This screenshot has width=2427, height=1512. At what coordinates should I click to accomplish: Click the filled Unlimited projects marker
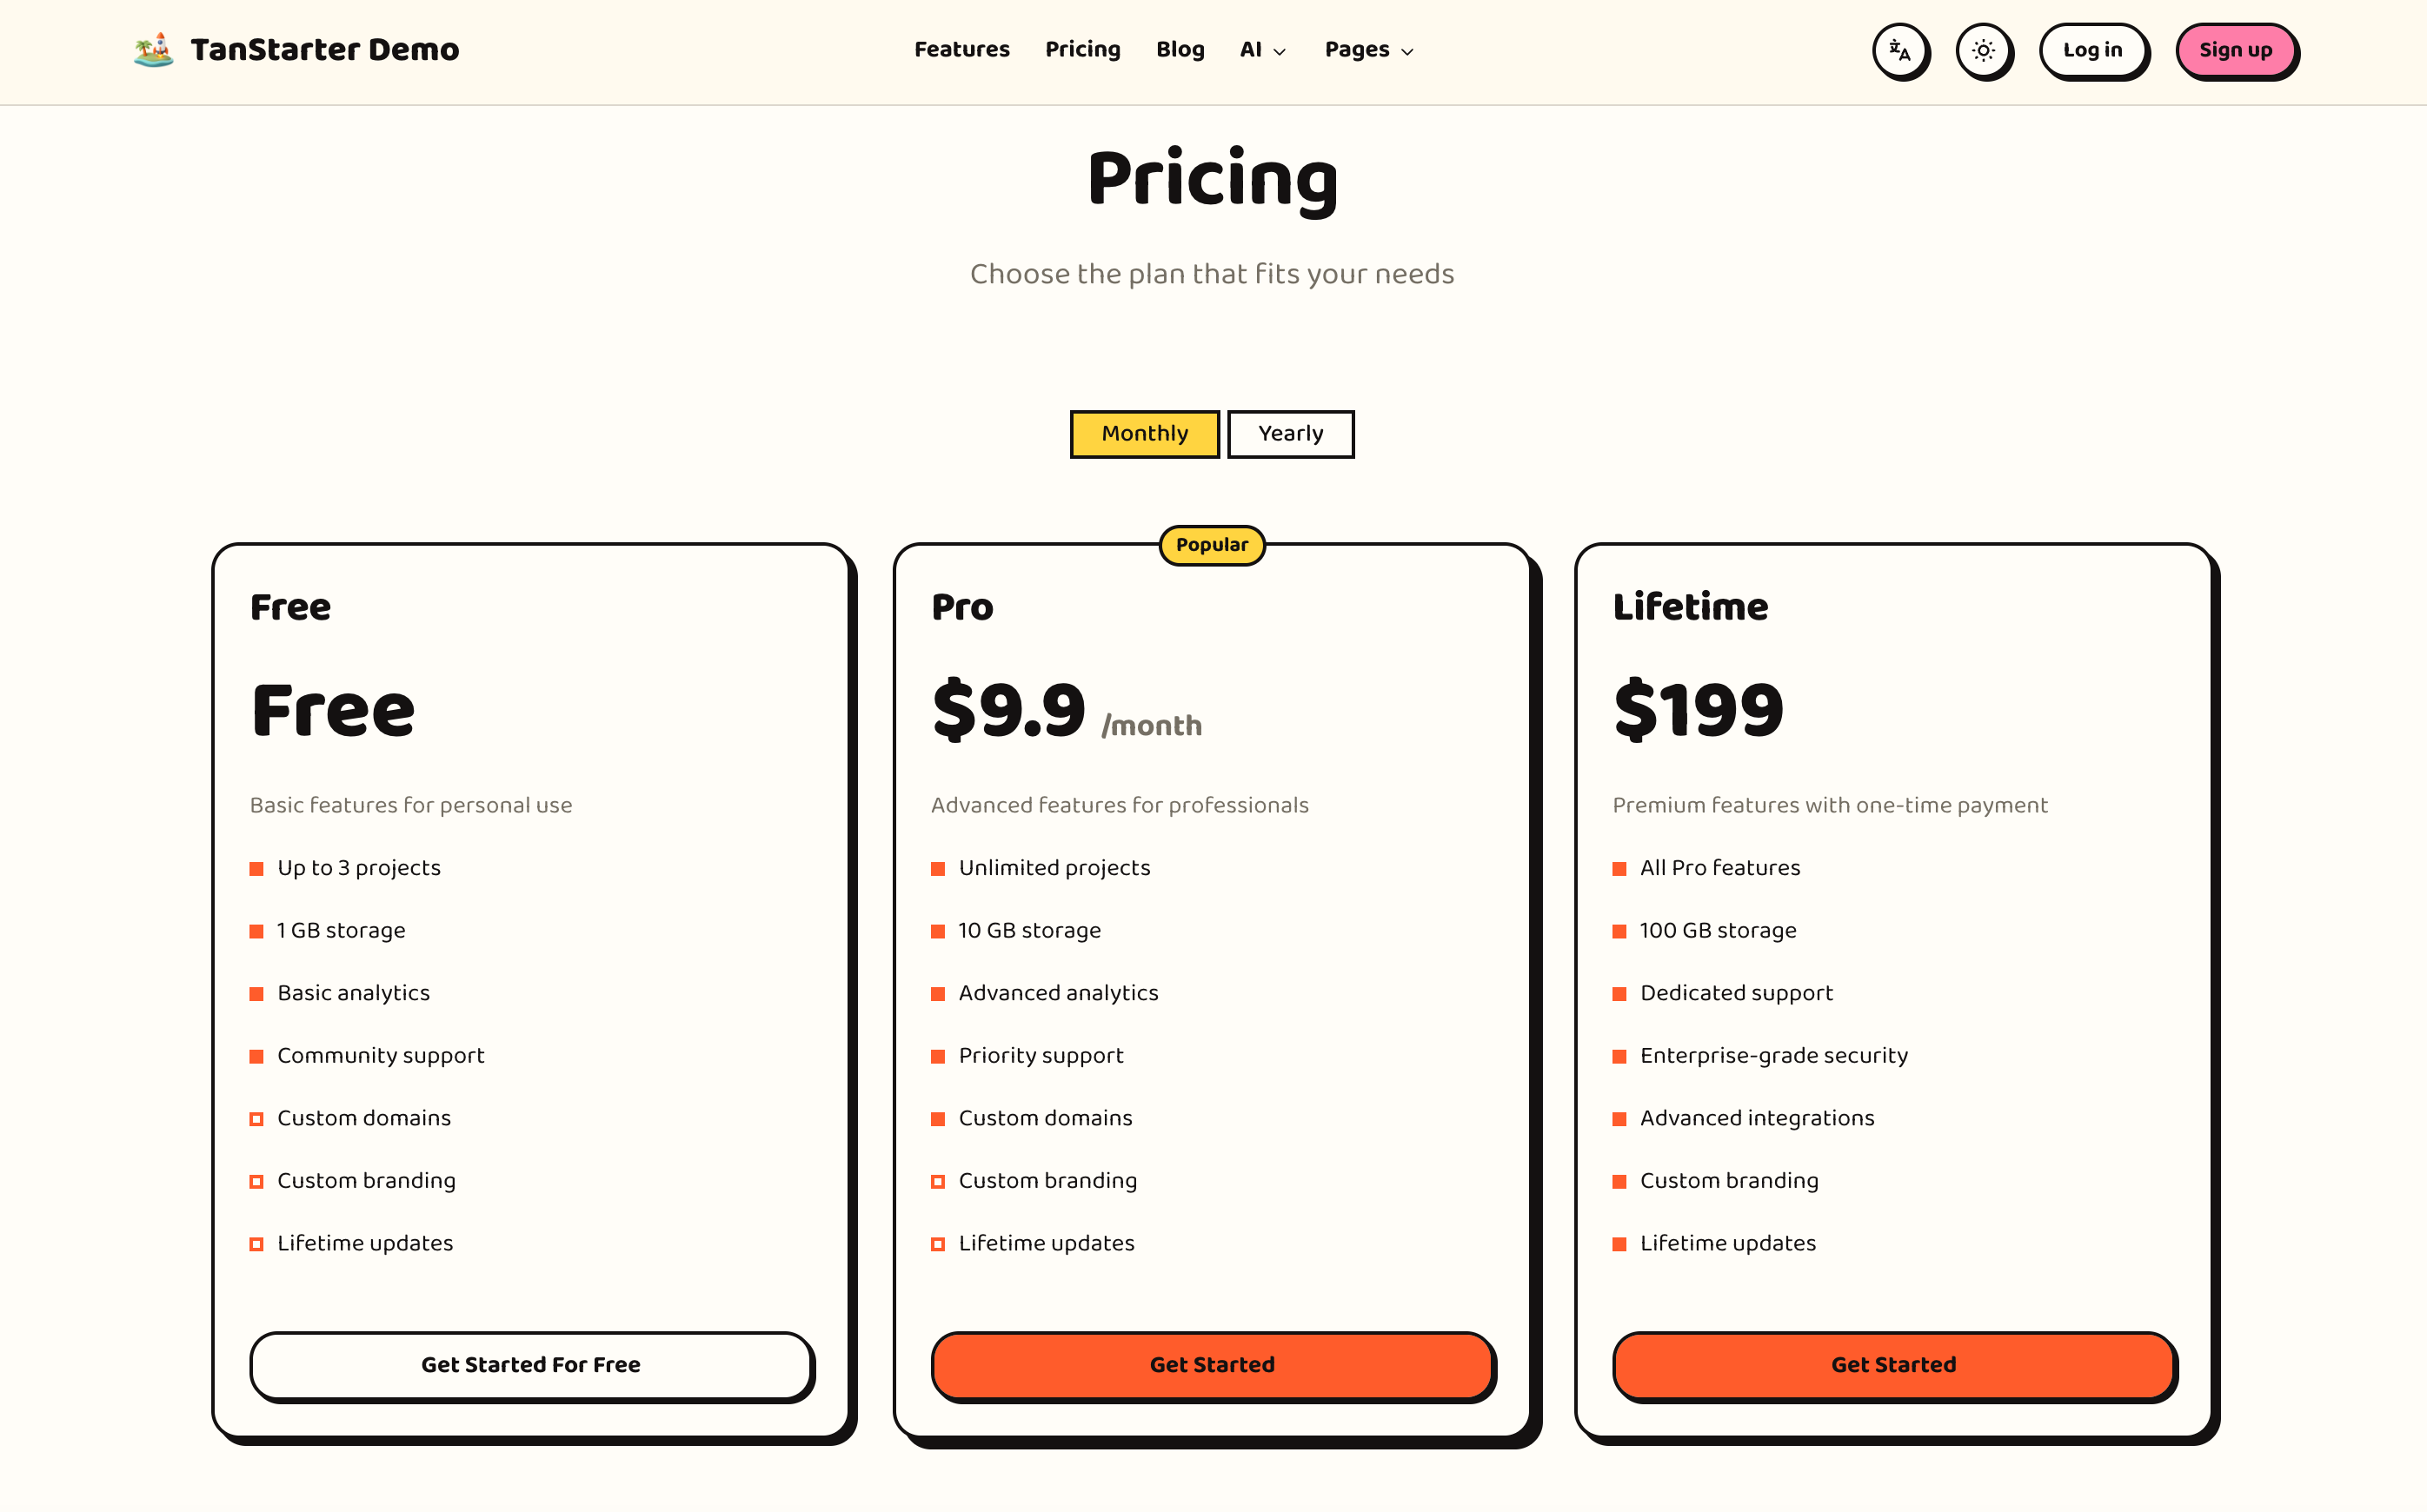pos(937,869)
